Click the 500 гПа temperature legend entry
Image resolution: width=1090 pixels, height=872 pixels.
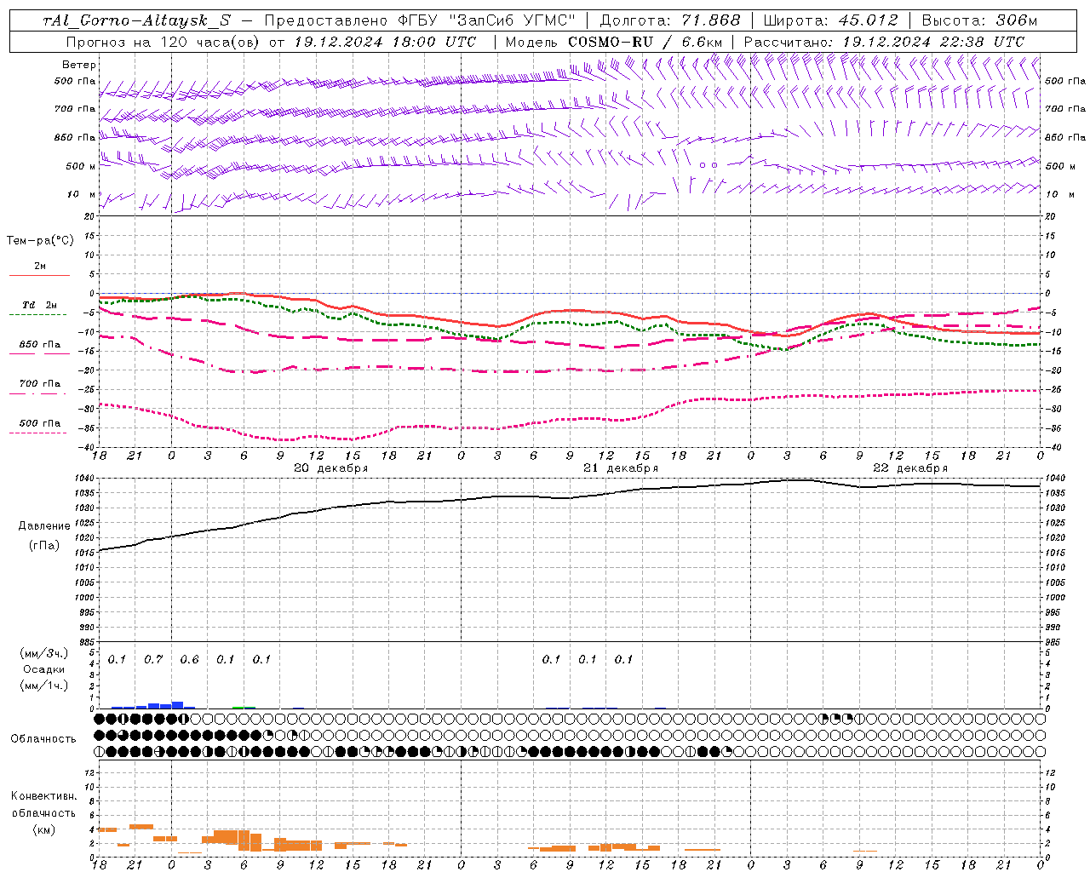[x=39, y=424]
